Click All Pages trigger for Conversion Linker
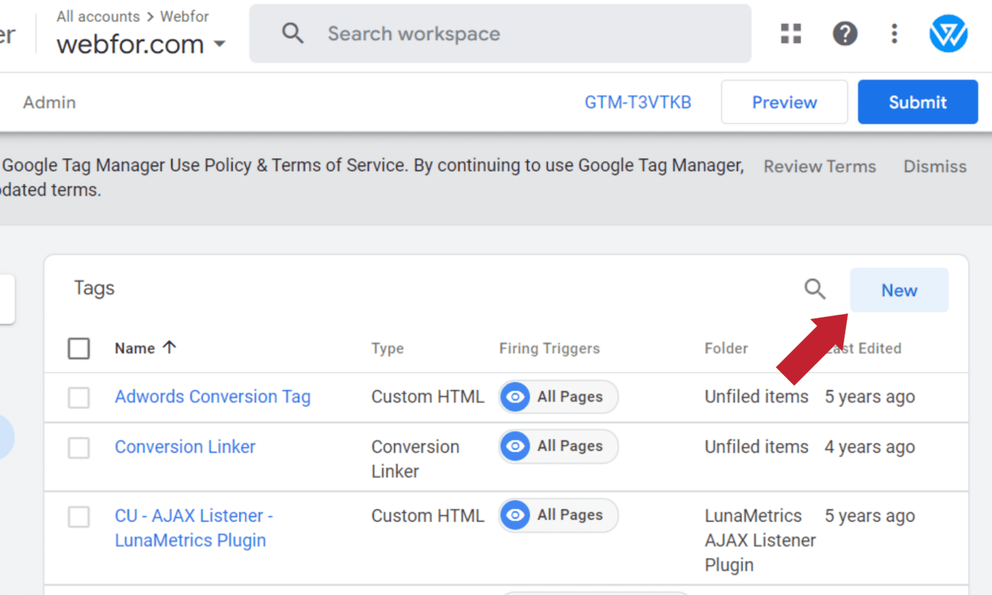992x595 pixels. [x=558, y=447]
